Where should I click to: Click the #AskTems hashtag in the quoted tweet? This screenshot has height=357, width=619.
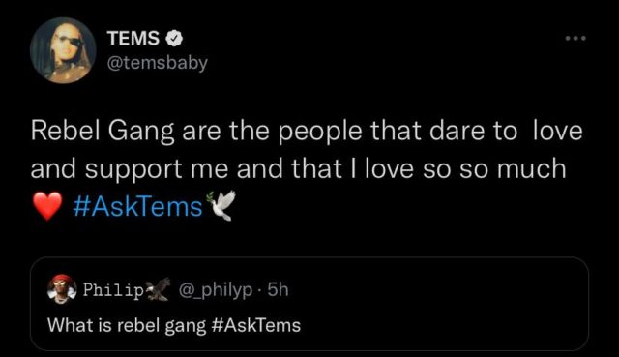point(256,326)
